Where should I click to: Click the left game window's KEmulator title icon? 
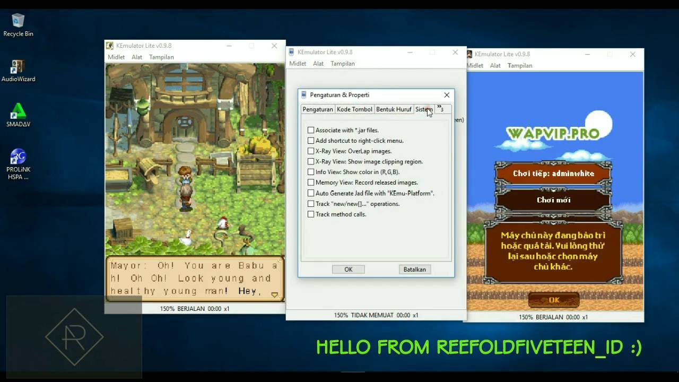(x=110, y=46)
